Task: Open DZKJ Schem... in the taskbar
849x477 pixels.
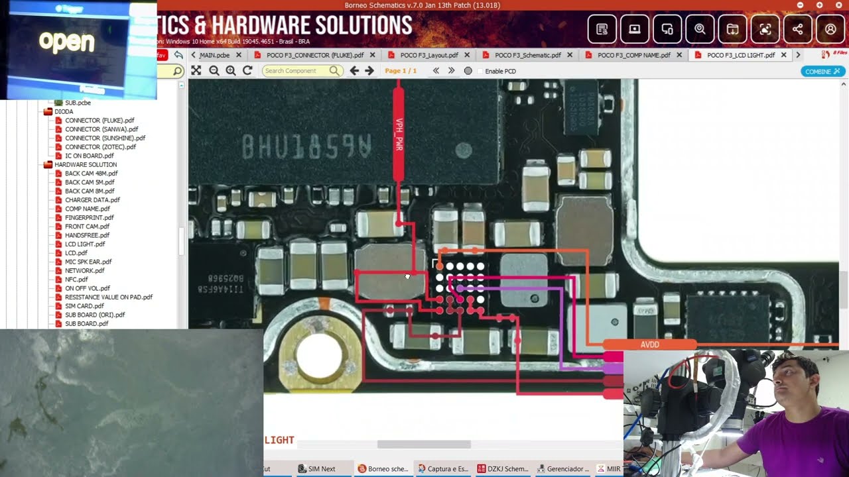Action: 503,469
